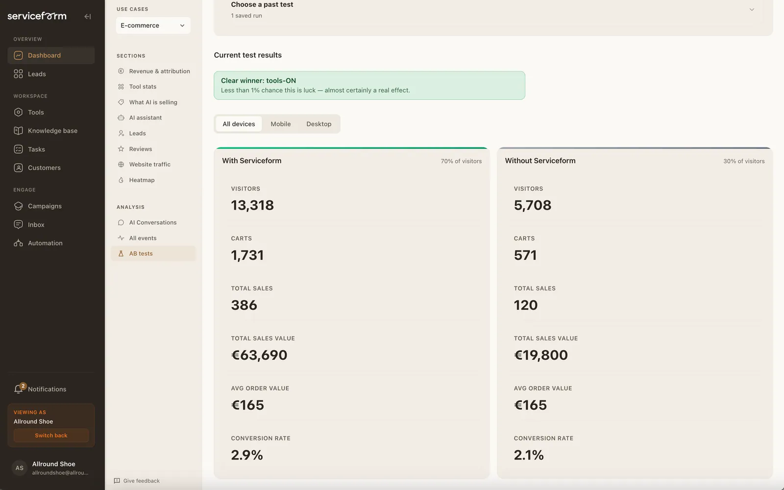Open Customers in the sidebar
The image size is (784, 490).
51,168
